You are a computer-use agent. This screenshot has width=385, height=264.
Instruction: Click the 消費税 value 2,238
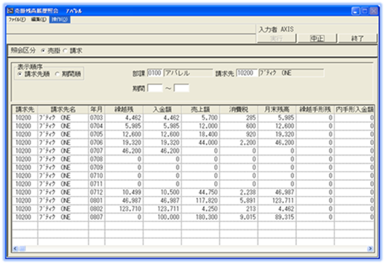pos(239,193)
